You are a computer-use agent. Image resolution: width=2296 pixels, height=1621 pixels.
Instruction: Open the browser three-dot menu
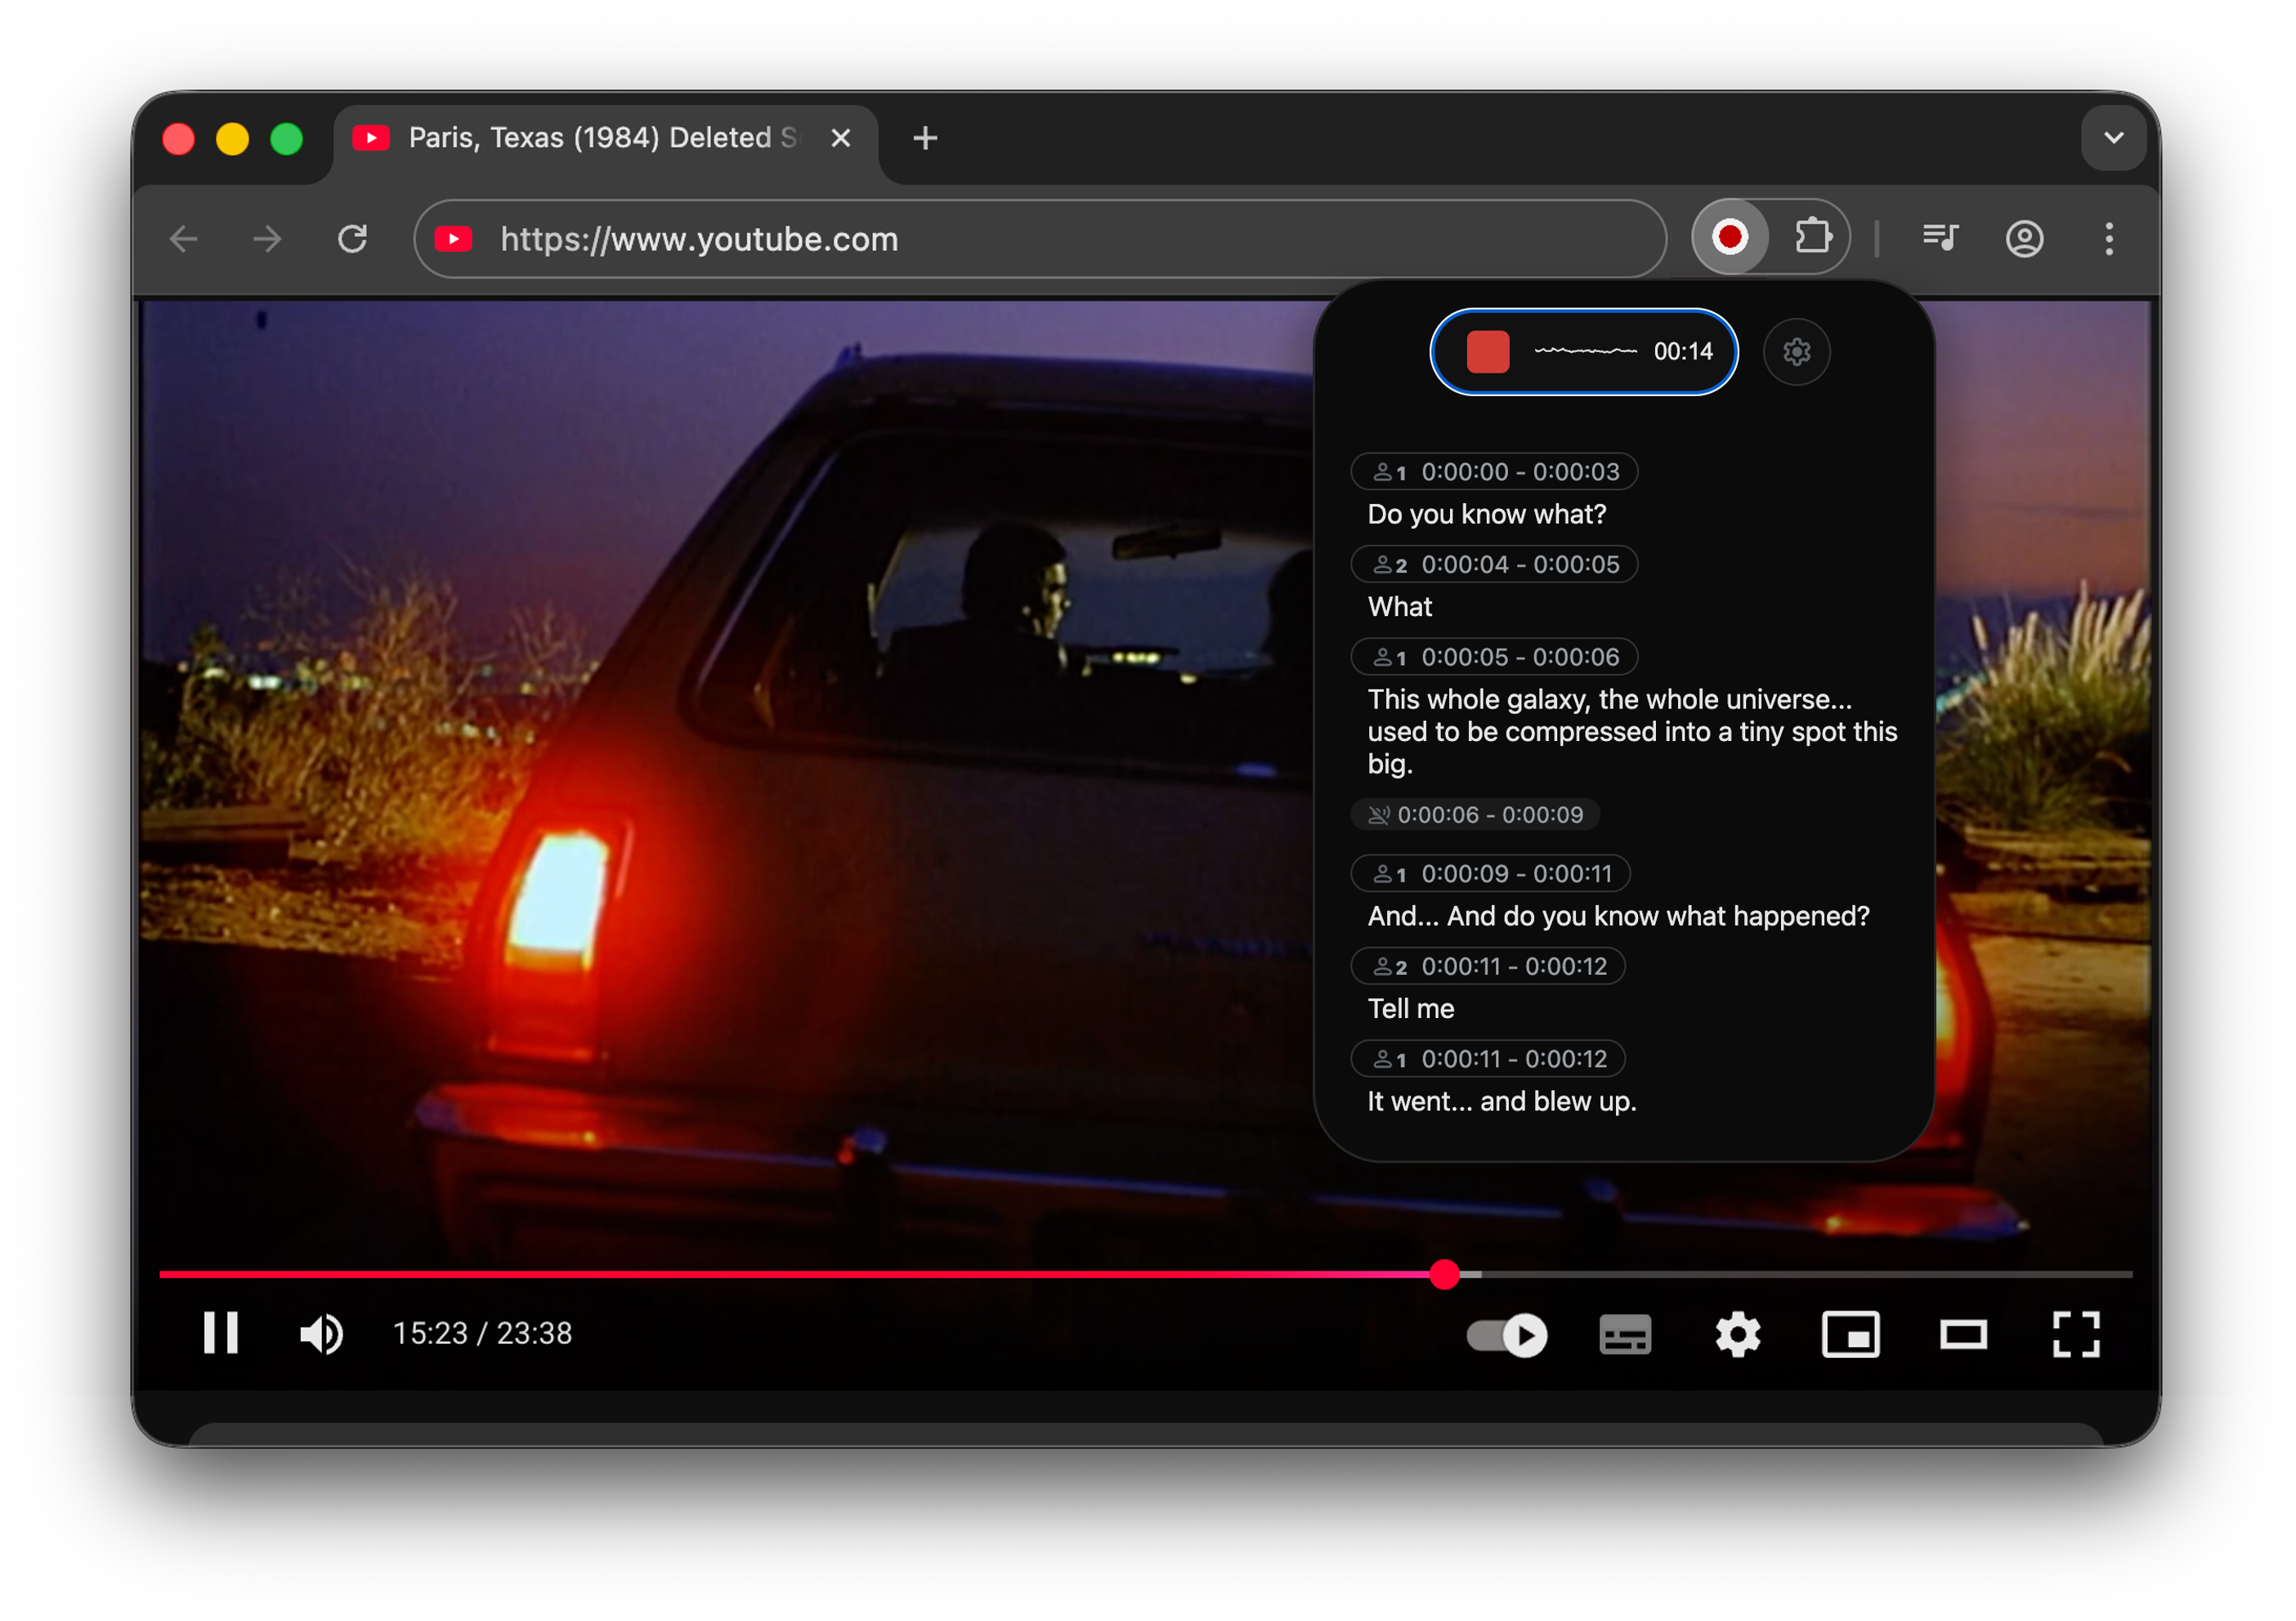click(x=2109, y=239)
